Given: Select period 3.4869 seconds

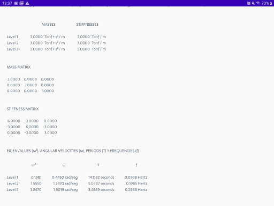Looking at the screenshot, I should coord(101,189).
